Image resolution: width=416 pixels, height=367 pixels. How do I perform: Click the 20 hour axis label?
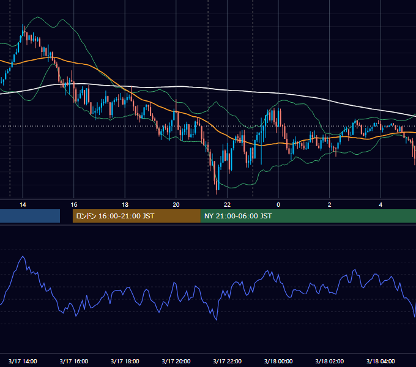pyautogui.click(x=176, y=205)
